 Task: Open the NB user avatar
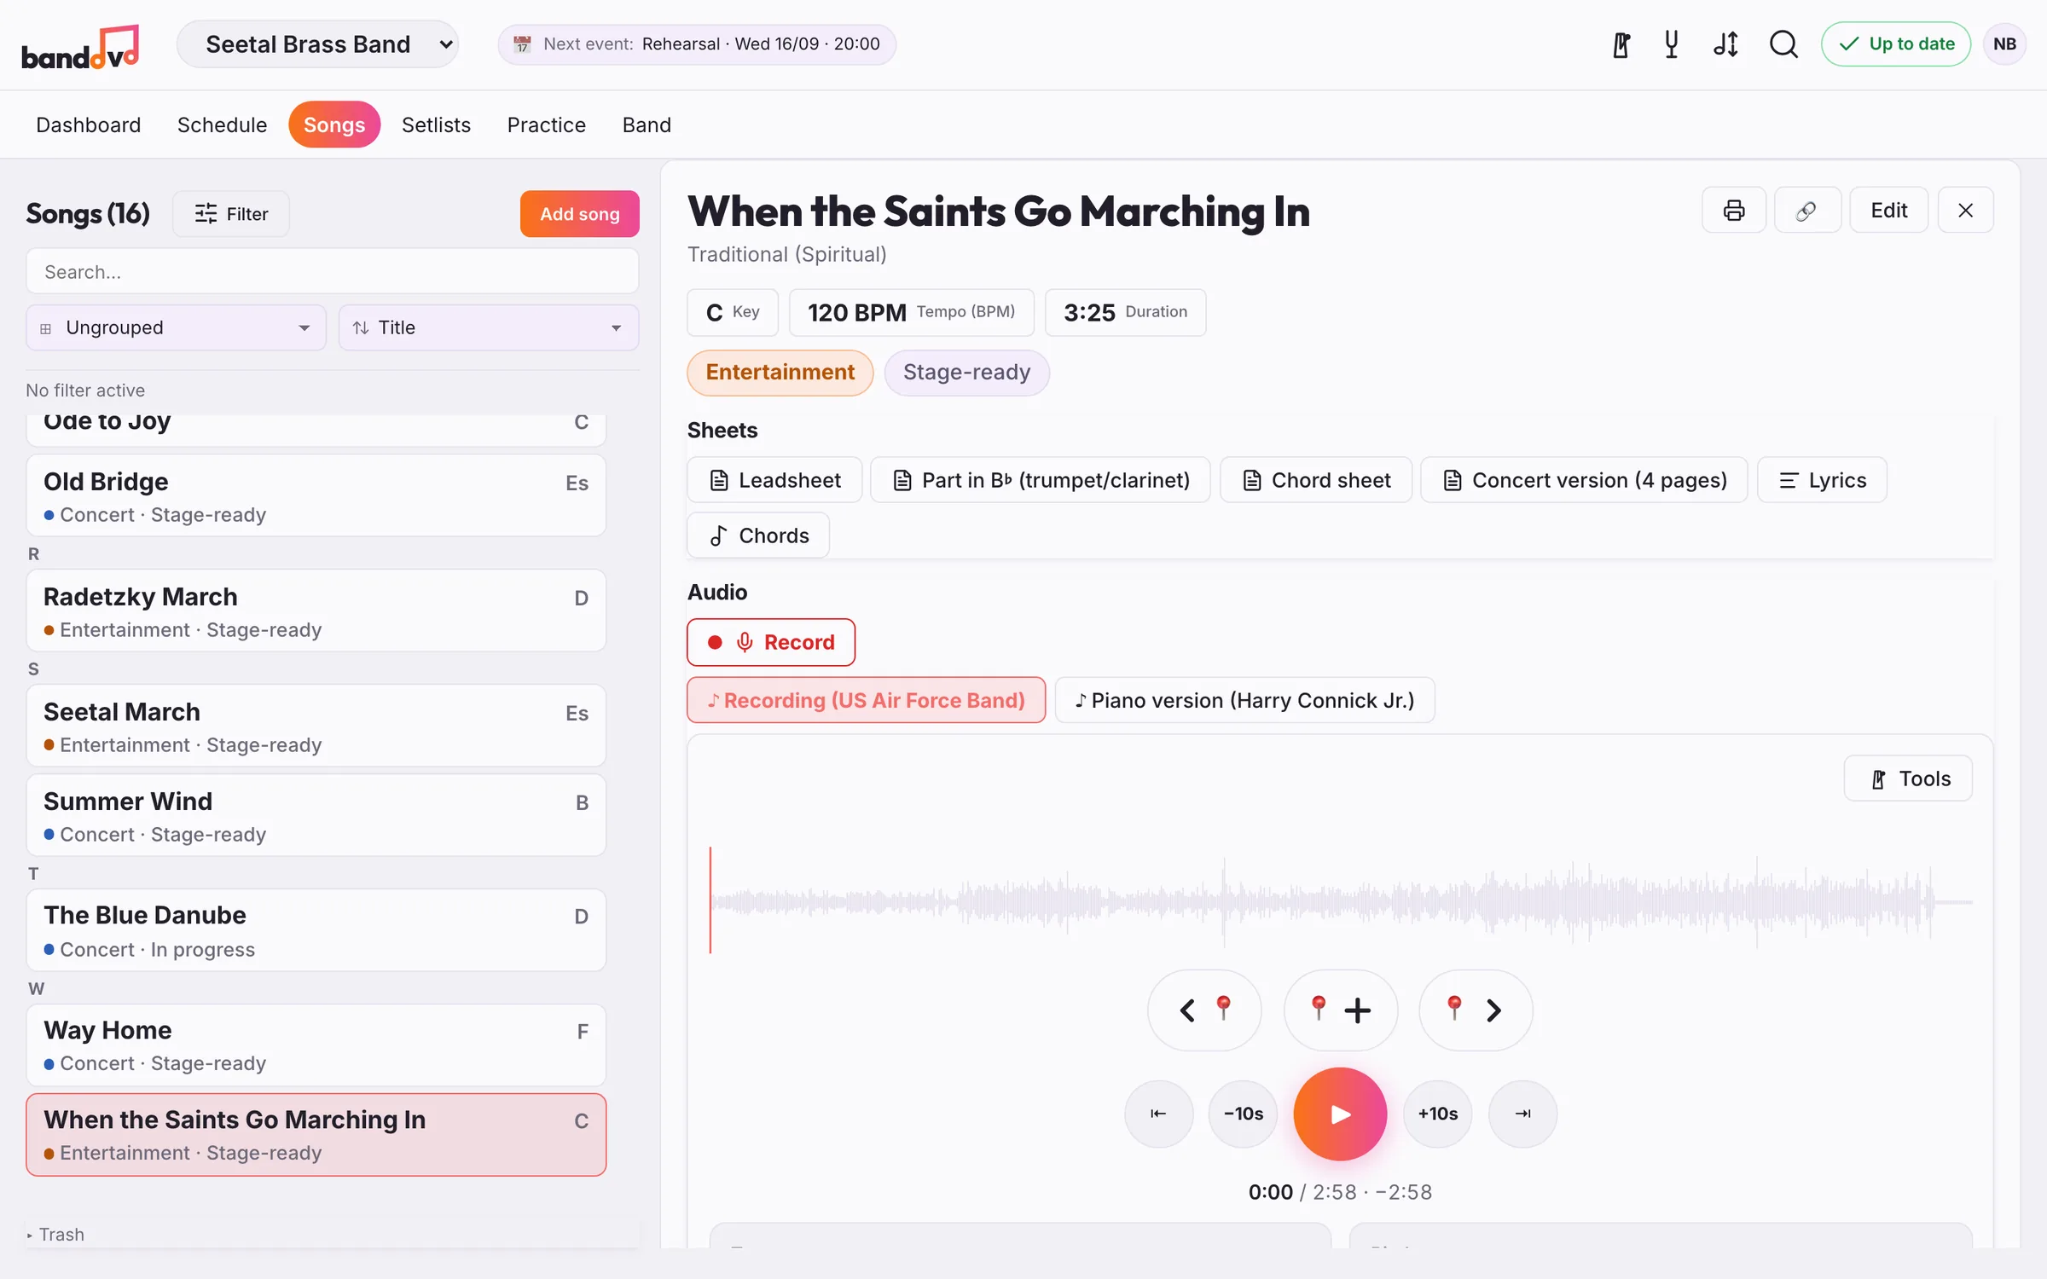pyautogui.click(x=2004, y=44)
